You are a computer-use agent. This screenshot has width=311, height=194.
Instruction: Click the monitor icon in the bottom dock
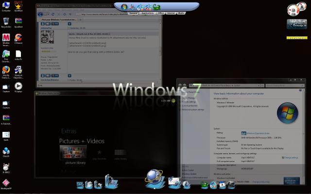coord(80,185)
